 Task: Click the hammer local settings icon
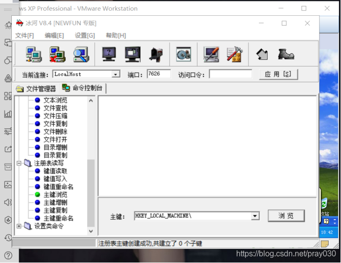(x=234, y=54)
